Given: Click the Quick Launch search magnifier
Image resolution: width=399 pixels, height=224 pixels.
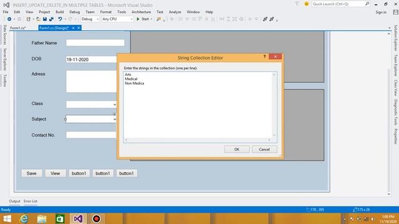Looking at the screenshot, I should (x=367, y=4).
